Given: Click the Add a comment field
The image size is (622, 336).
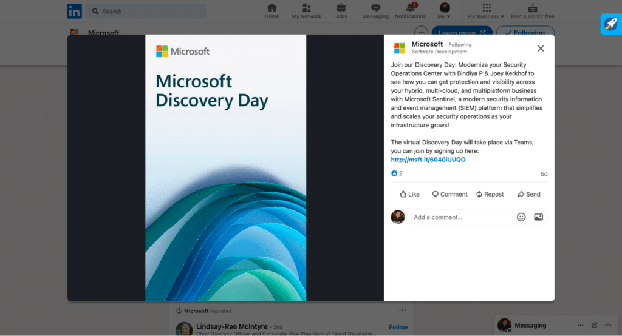Looking at the screenshot, I should click(462, 217).
